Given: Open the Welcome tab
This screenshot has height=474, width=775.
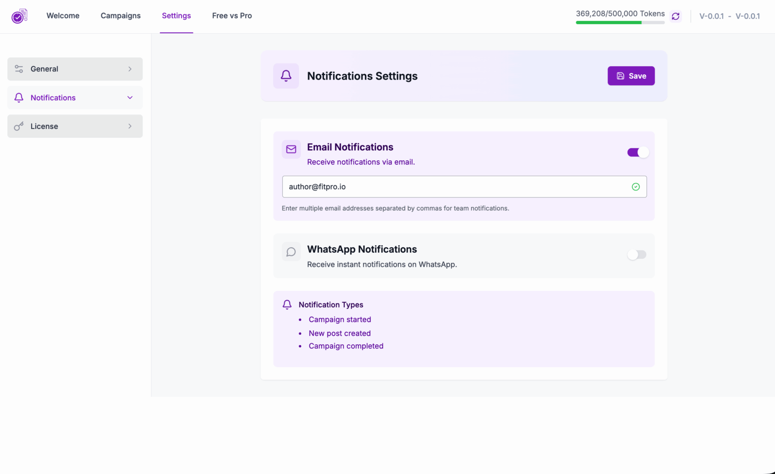Looking at the screenshot, I should pyautogui.click(x=63, y=16).
